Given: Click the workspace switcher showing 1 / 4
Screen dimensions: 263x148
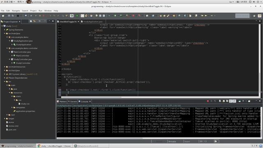Looking at the screenshot, I should pos(254,146).
